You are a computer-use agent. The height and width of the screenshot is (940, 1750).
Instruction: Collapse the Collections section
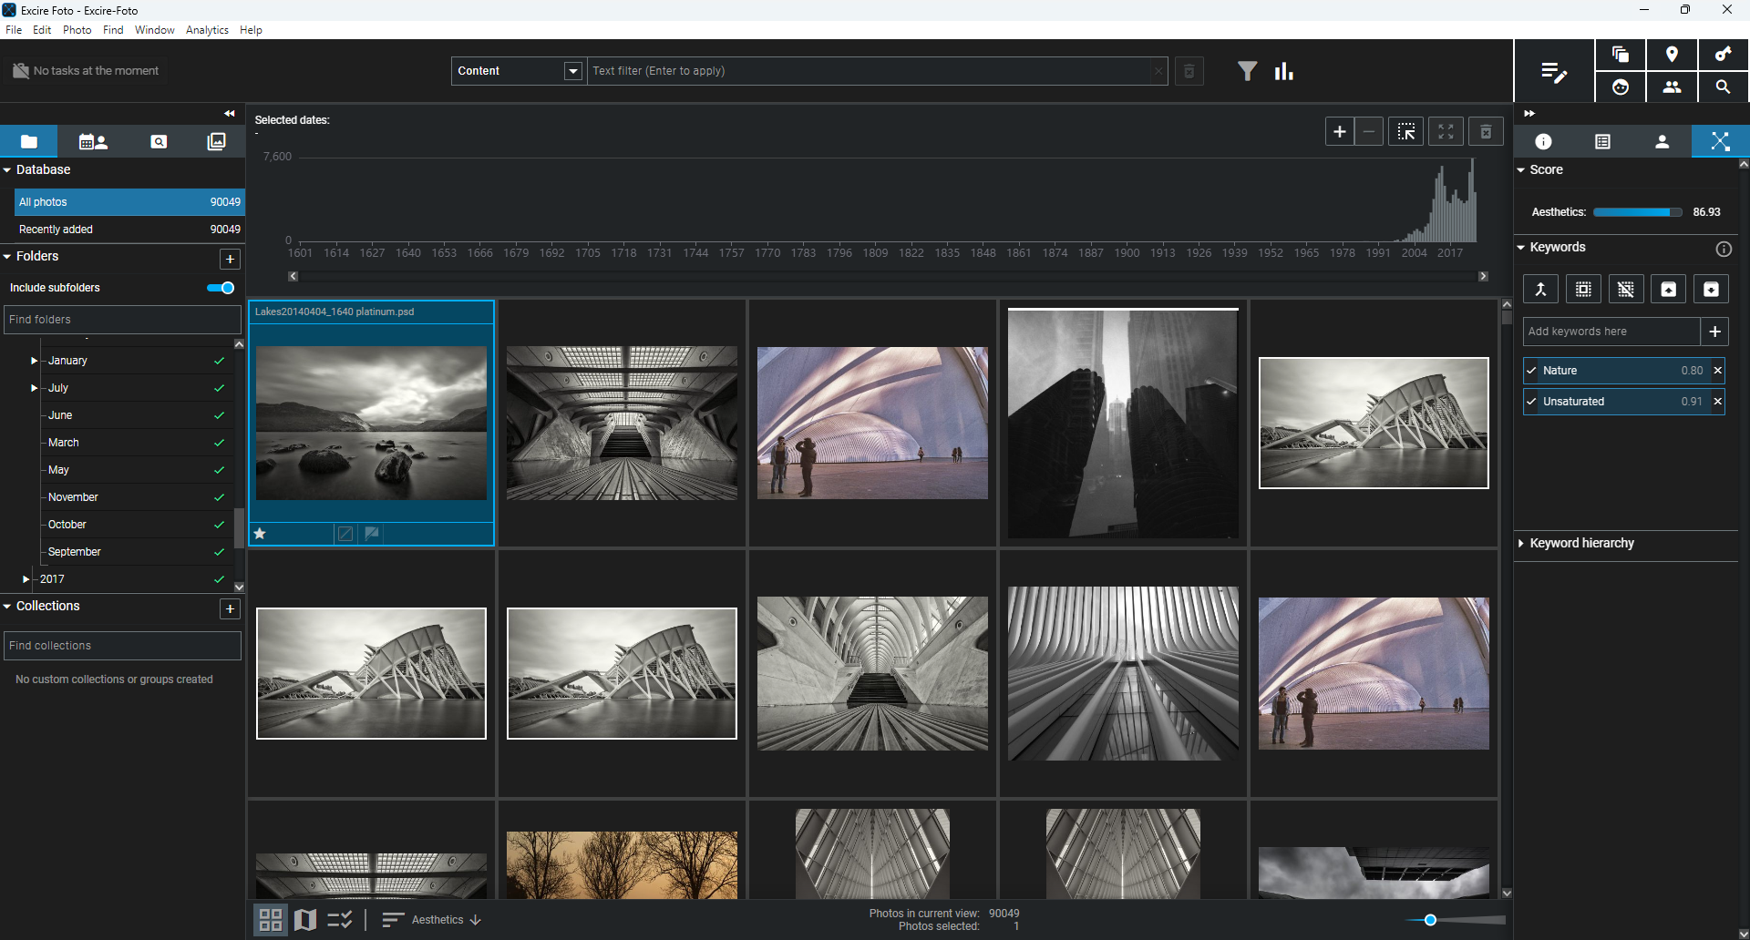click(x=7, y=607)
